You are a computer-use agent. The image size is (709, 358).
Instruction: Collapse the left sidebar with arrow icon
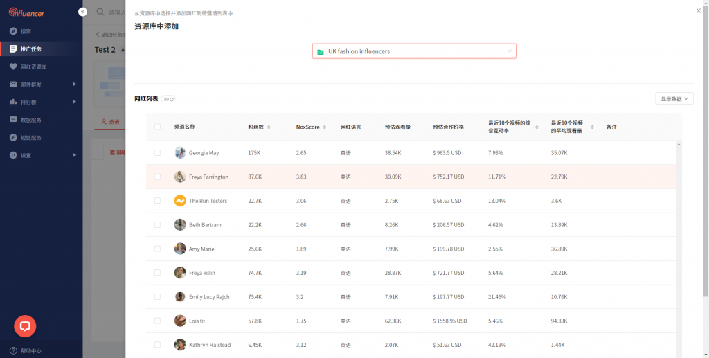pyautogui.click(x=82, y=12)
